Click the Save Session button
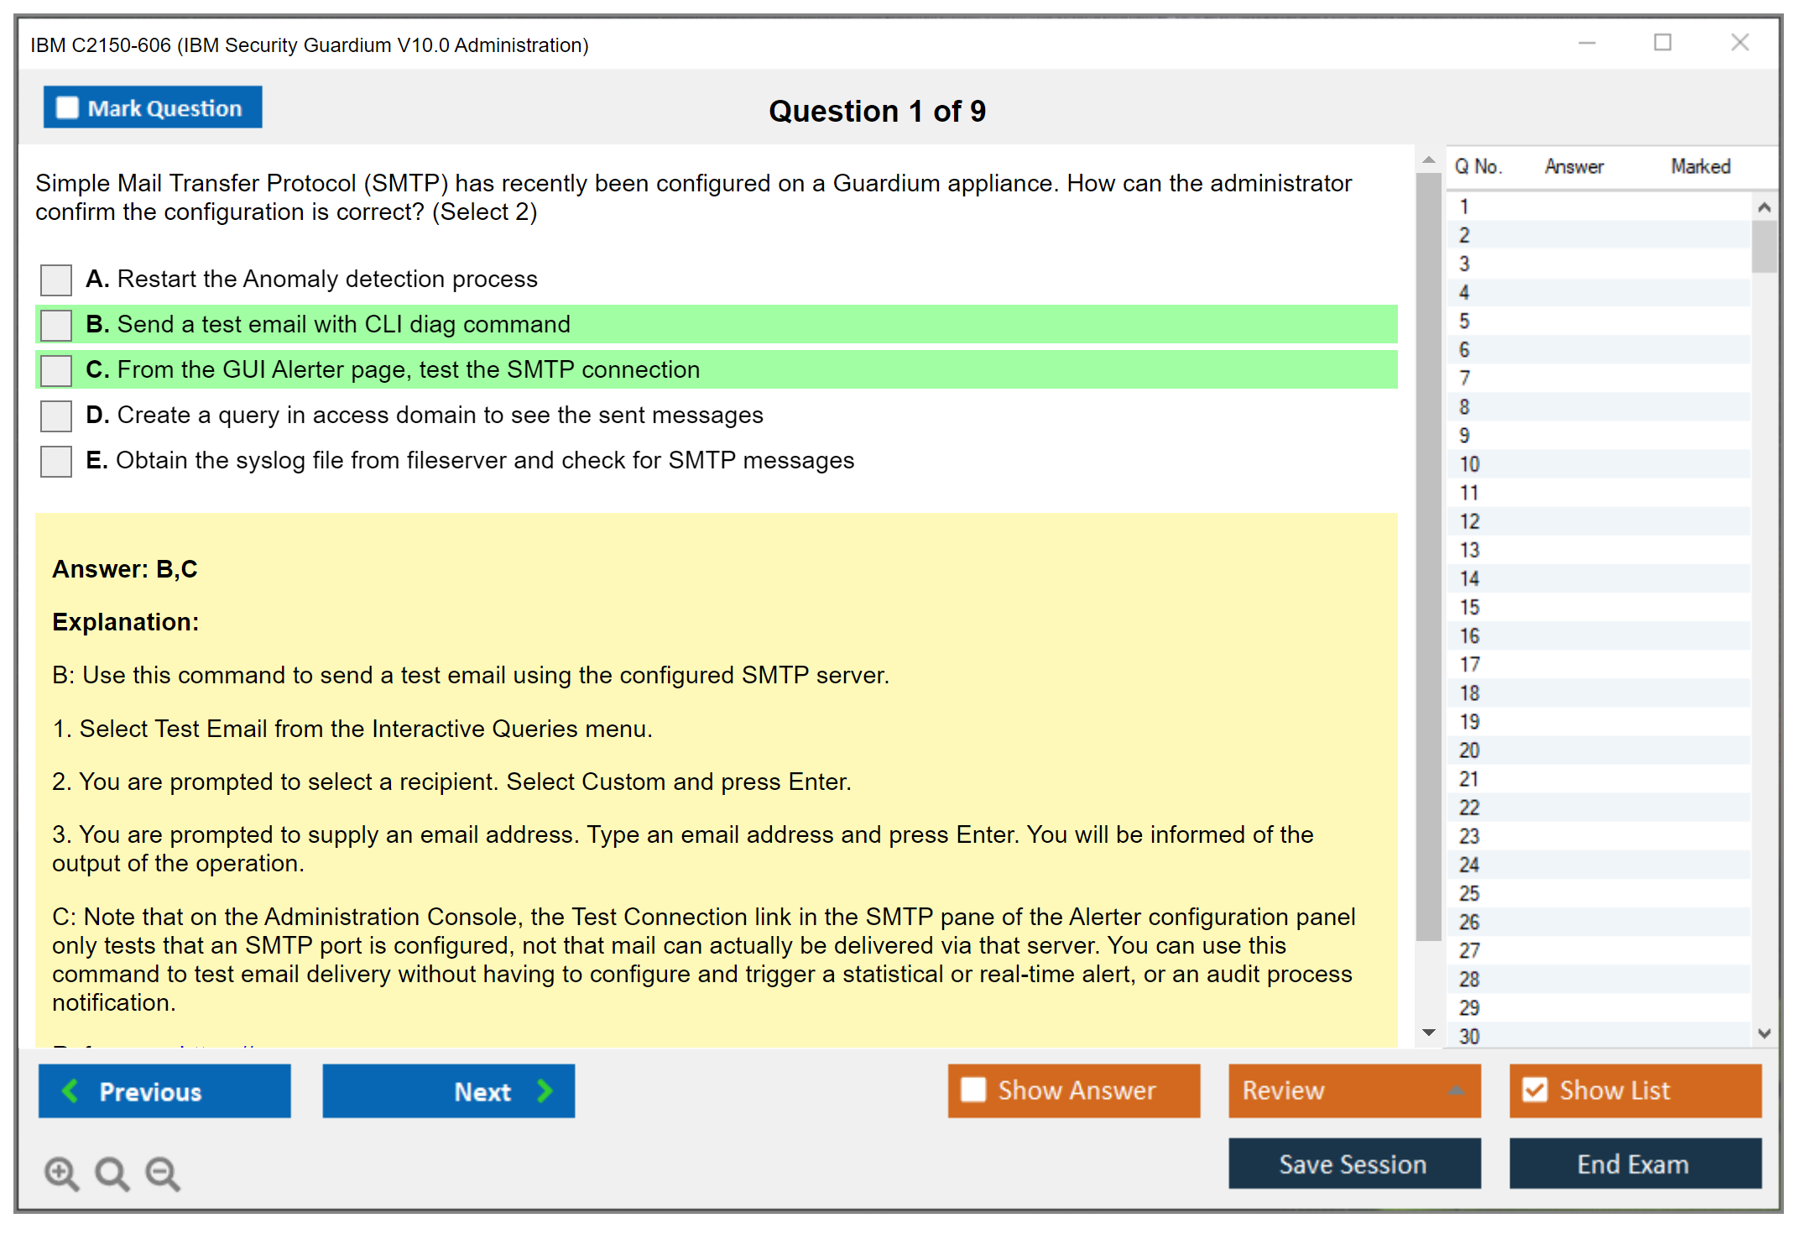This screenshot has height=1234, width=1804. pyautogui.click(x=1353, y=1163)
